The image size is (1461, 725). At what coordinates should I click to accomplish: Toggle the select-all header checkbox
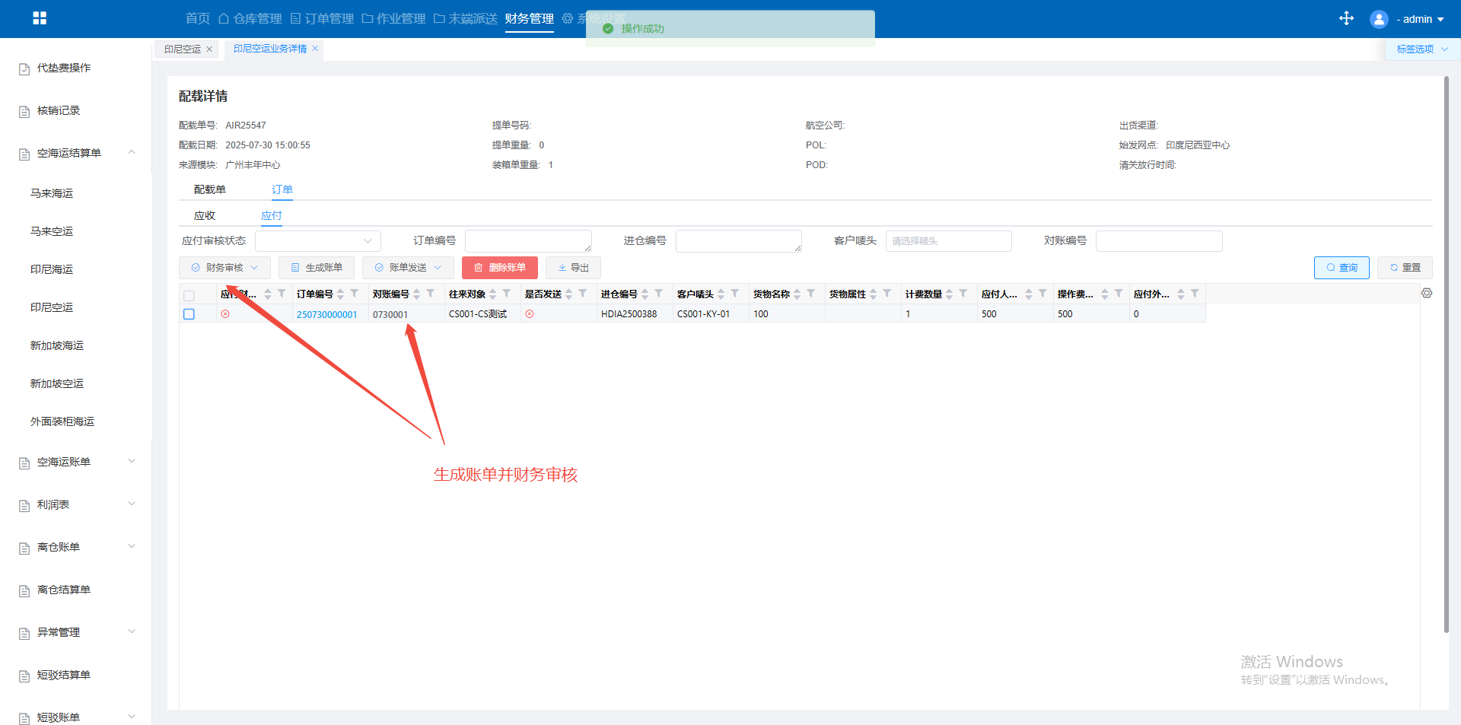coord(189,295)
